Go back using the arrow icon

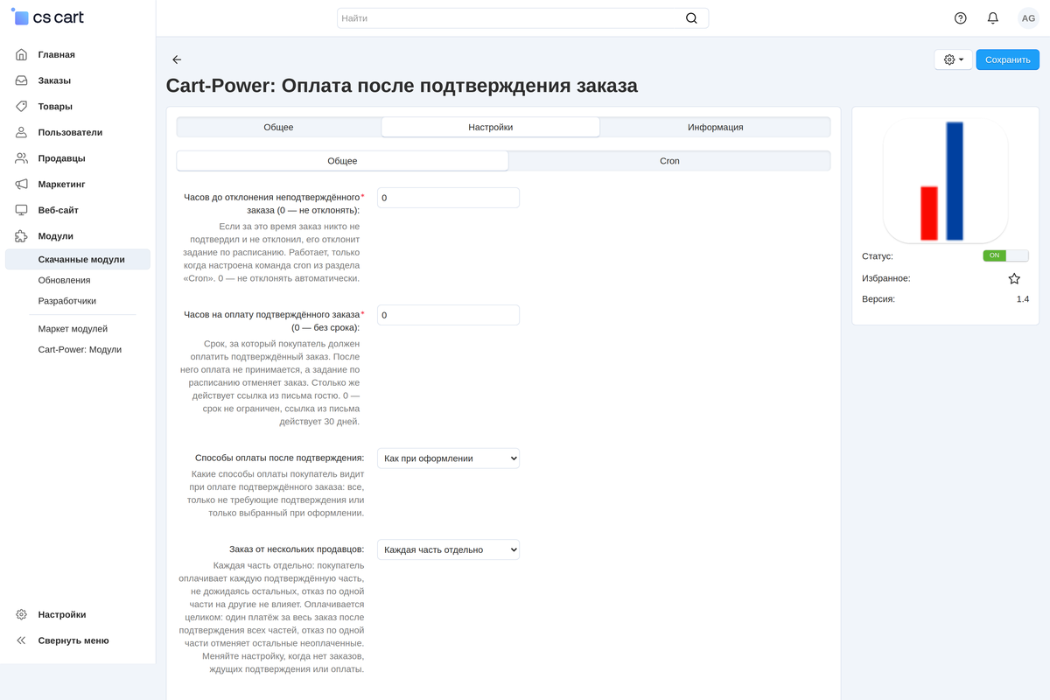point(177,59)
